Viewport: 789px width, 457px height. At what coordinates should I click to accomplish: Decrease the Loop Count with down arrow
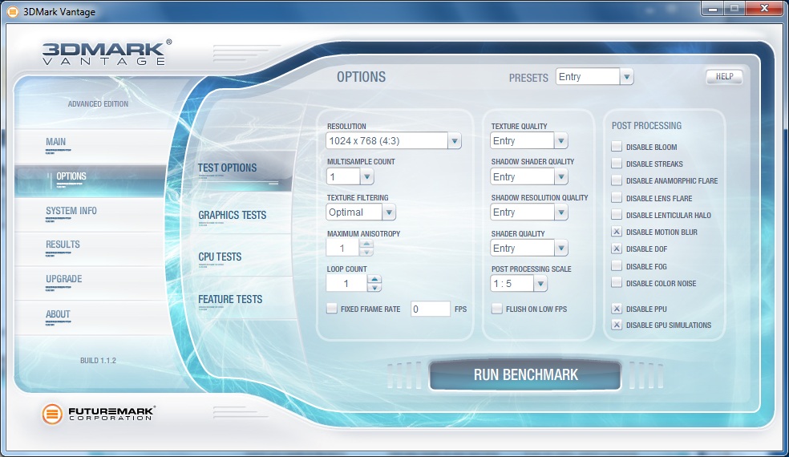(x=374, y=288)
